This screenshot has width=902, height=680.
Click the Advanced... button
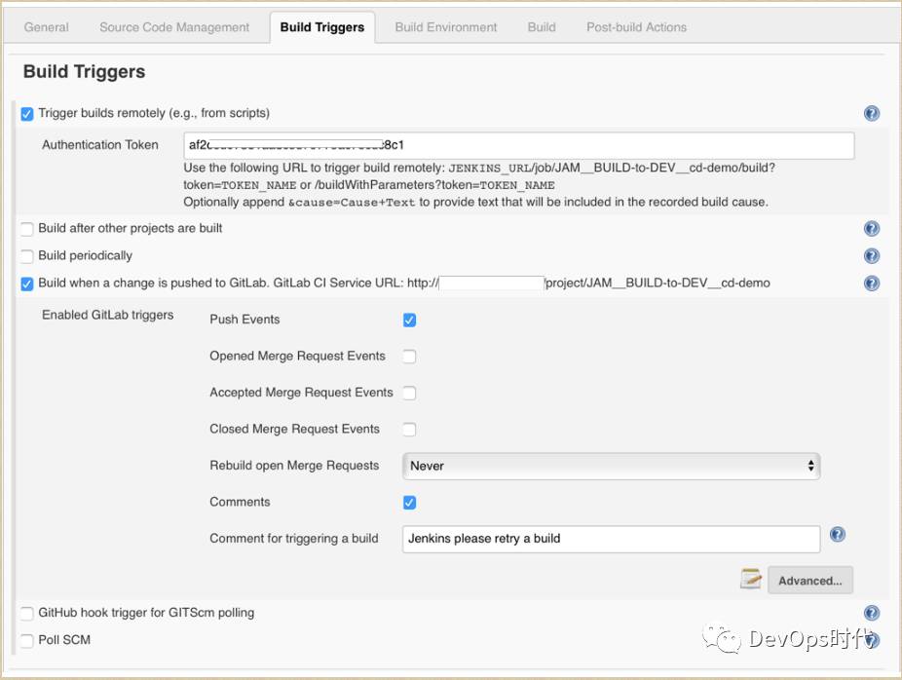809,581
